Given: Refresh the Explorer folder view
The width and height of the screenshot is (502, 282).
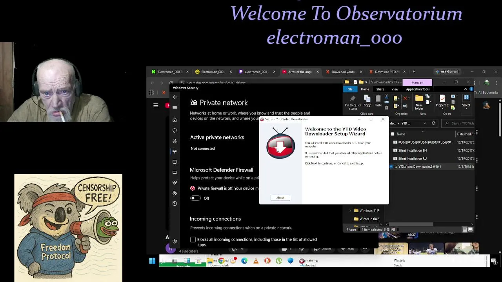Looking at the screenshot, I should tap(433, 123).
